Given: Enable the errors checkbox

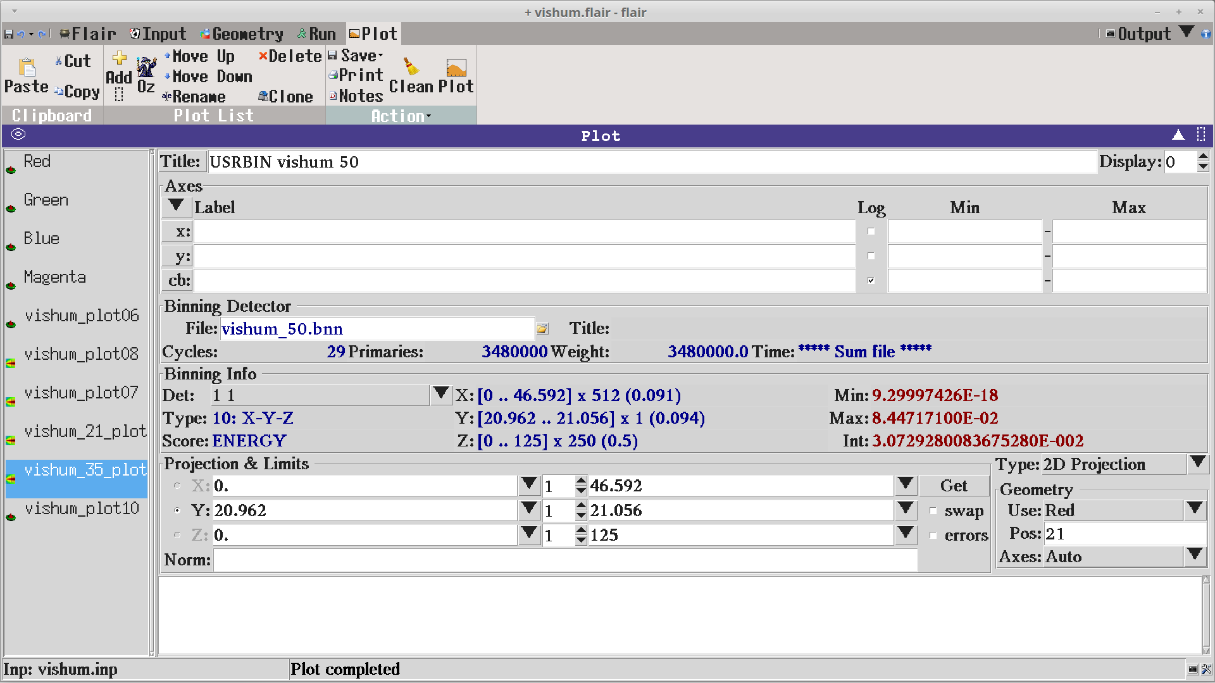Looking at the screenshot, I should pyautogui.click(x=933, y=536).
